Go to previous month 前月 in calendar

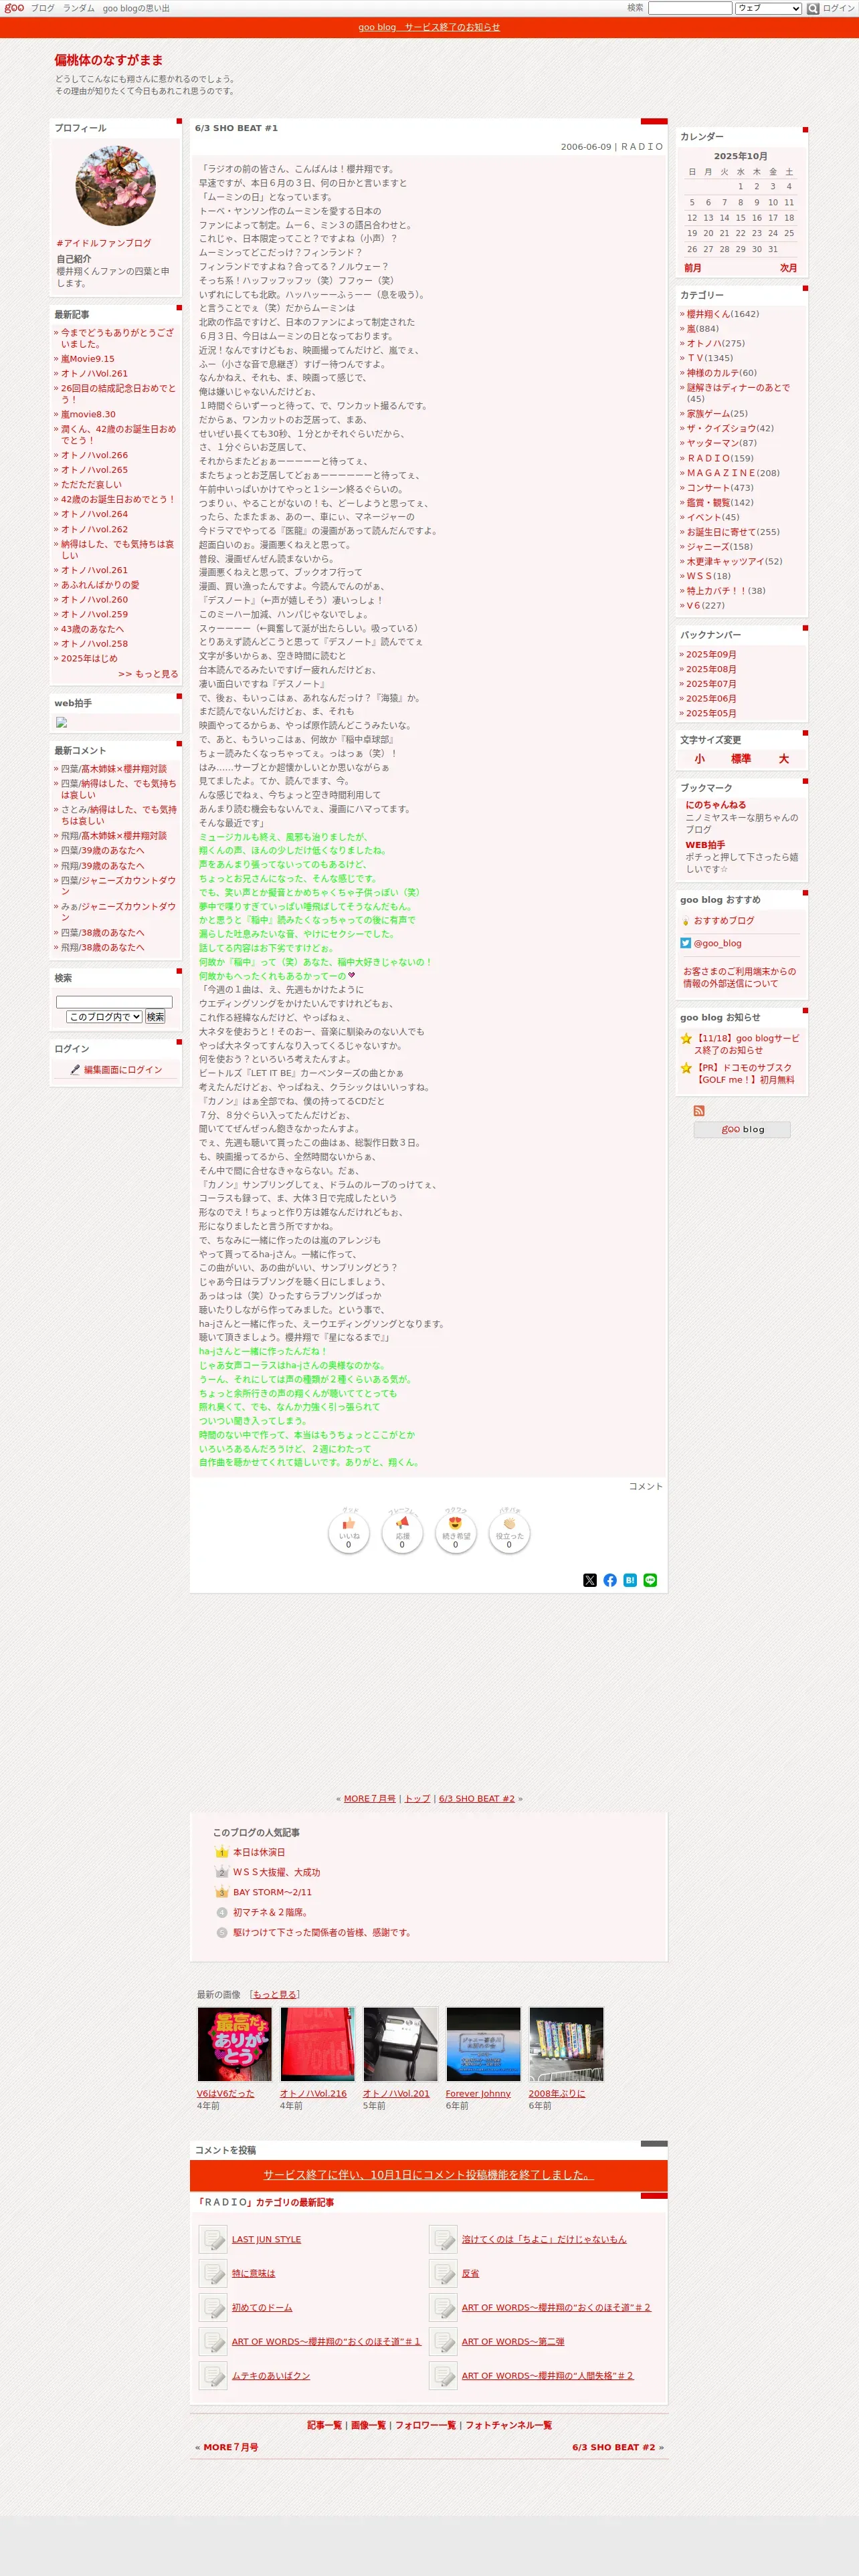[x=693, y=268]
